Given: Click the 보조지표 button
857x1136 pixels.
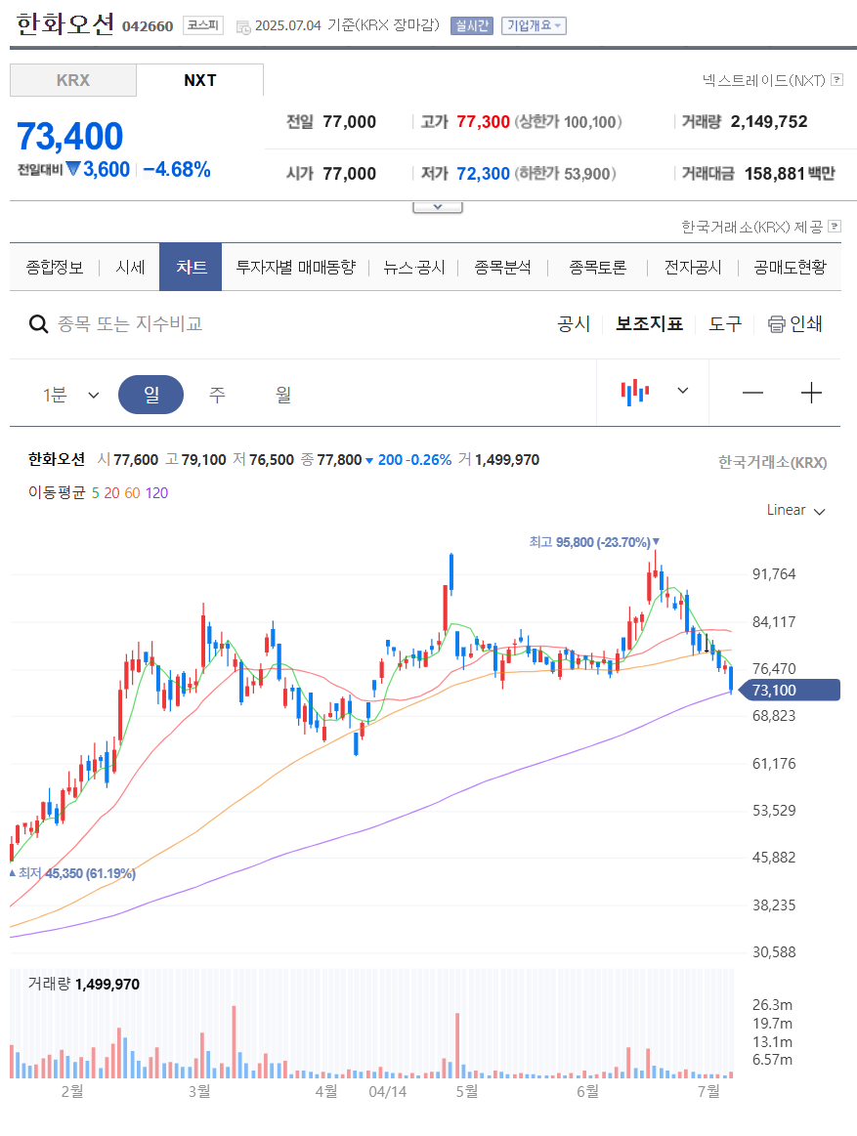Looking at the screenshot, I should (x=649, y=324).
